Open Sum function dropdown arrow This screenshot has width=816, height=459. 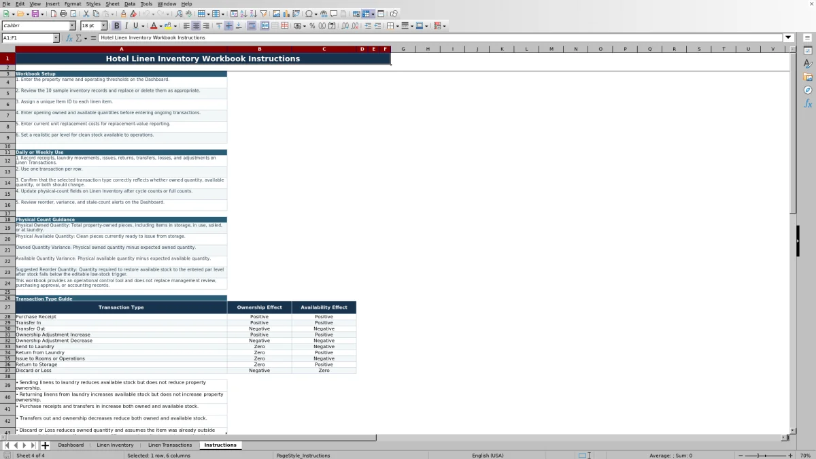[x=85, y=38]
